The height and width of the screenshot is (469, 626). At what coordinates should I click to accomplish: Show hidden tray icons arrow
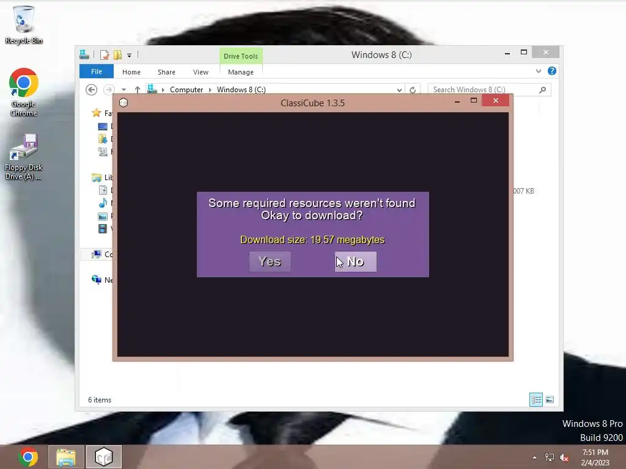534,457
